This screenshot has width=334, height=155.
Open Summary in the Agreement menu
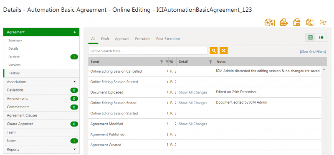point(15,41)
